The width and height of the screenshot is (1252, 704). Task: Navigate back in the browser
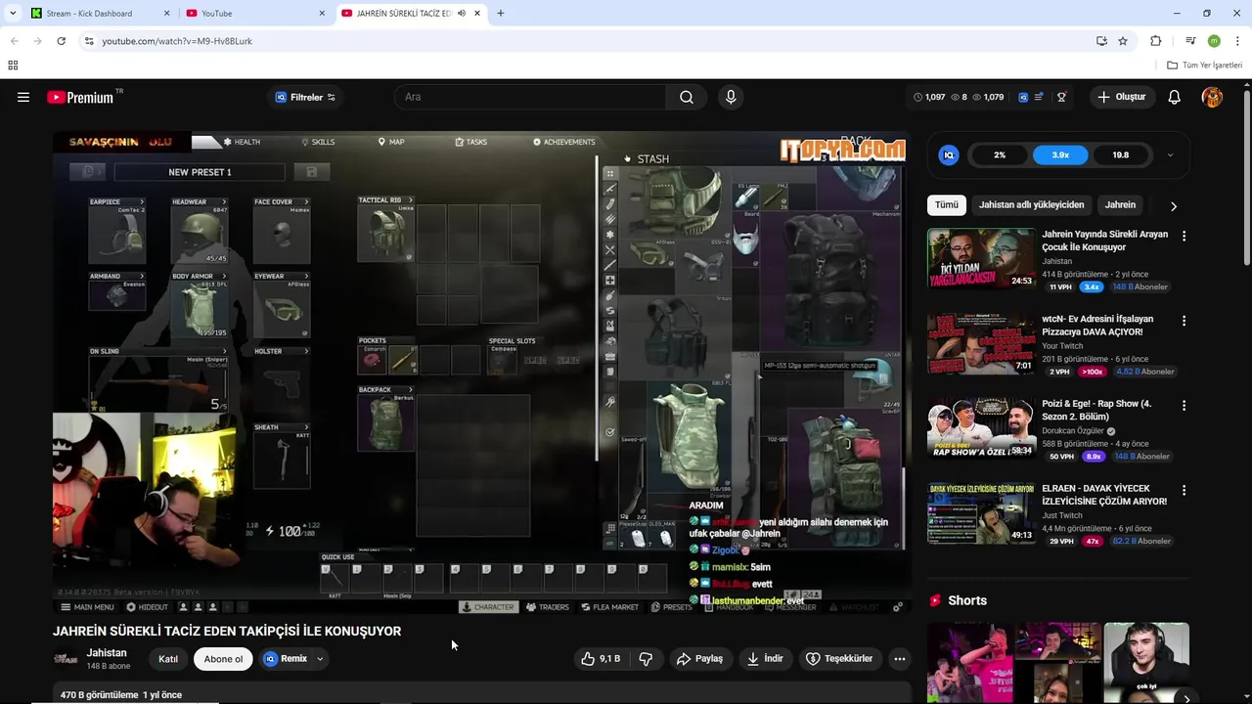click(x=14, y=41)
